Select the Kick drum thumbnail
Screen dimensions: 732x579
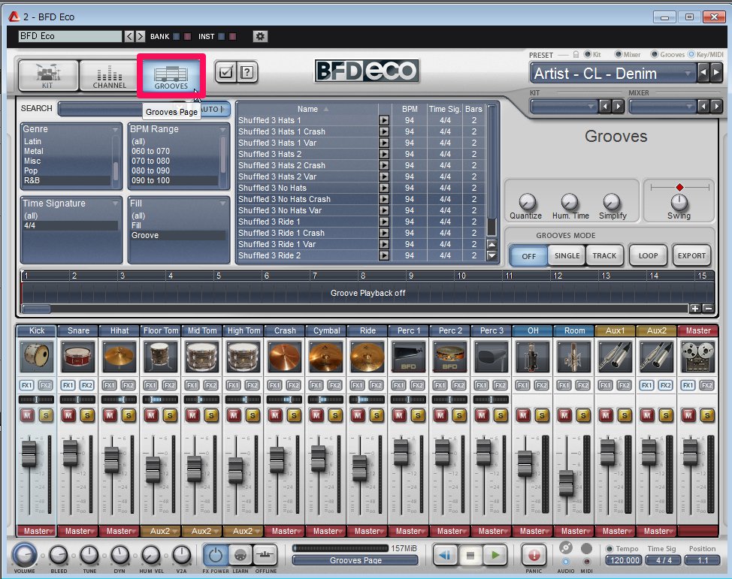click(x=36, y=356)
